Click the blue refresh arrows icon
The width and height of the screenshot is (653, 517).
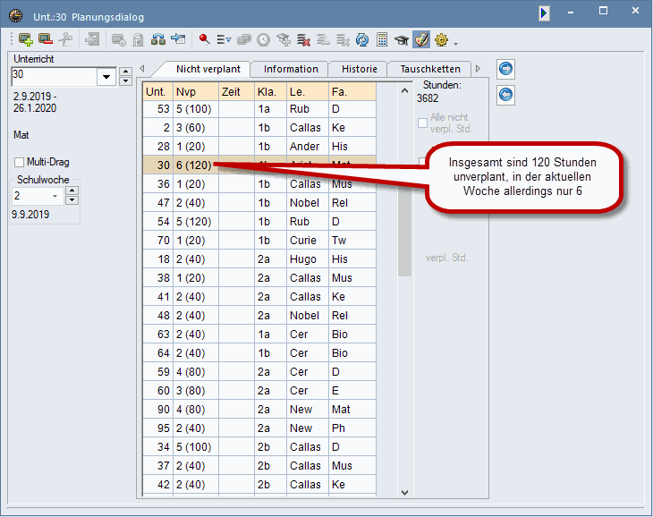click(362, 39)
